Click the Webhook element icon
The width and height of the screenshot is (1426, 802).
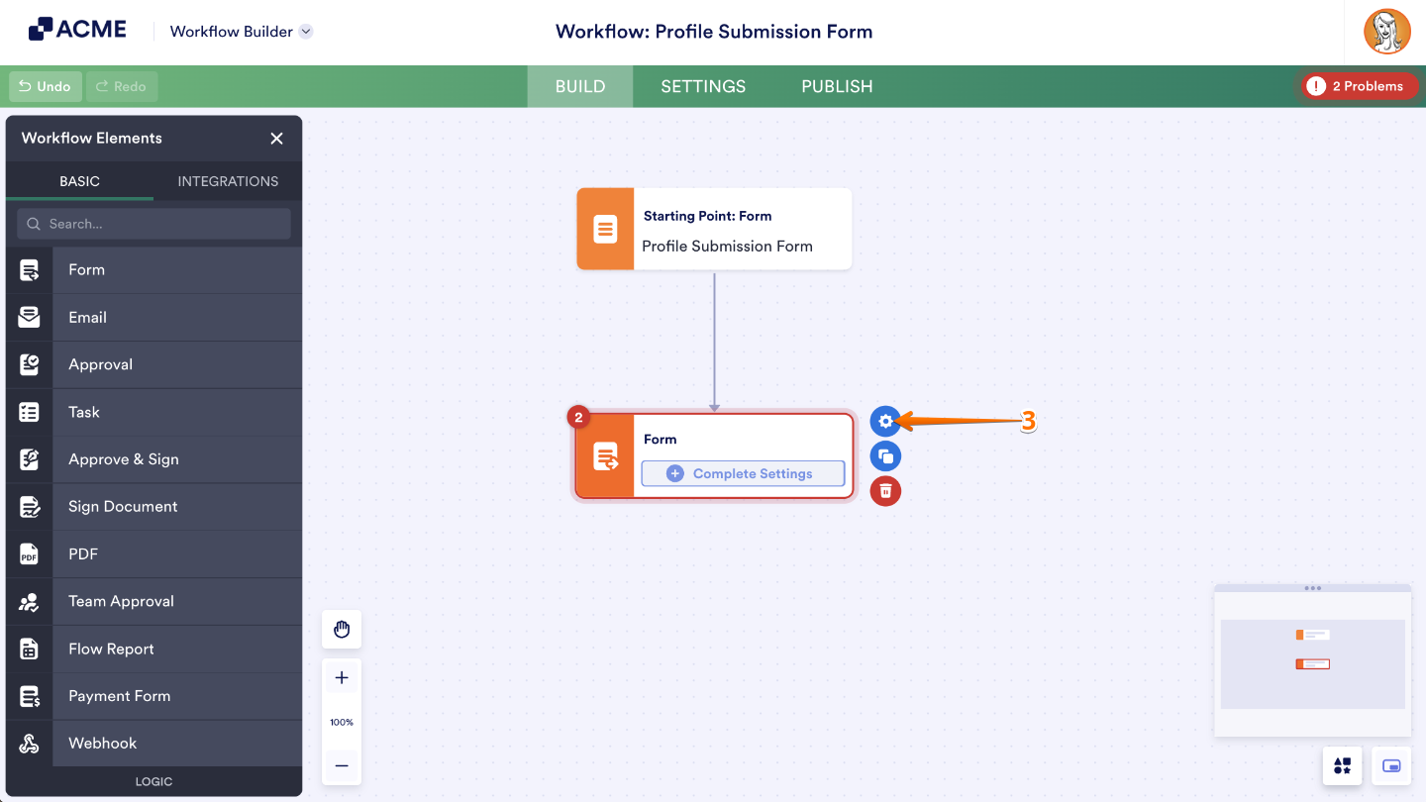(30, 744)
